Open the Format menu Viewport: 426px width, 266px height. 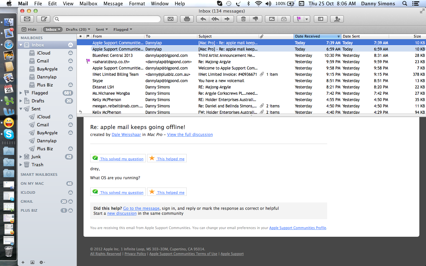(137, 4)
